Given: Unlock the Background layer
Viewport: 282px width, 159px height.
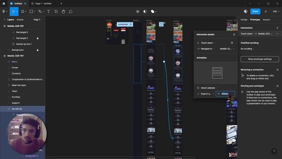Looking at the screenshot, I should tap(37, 50).
